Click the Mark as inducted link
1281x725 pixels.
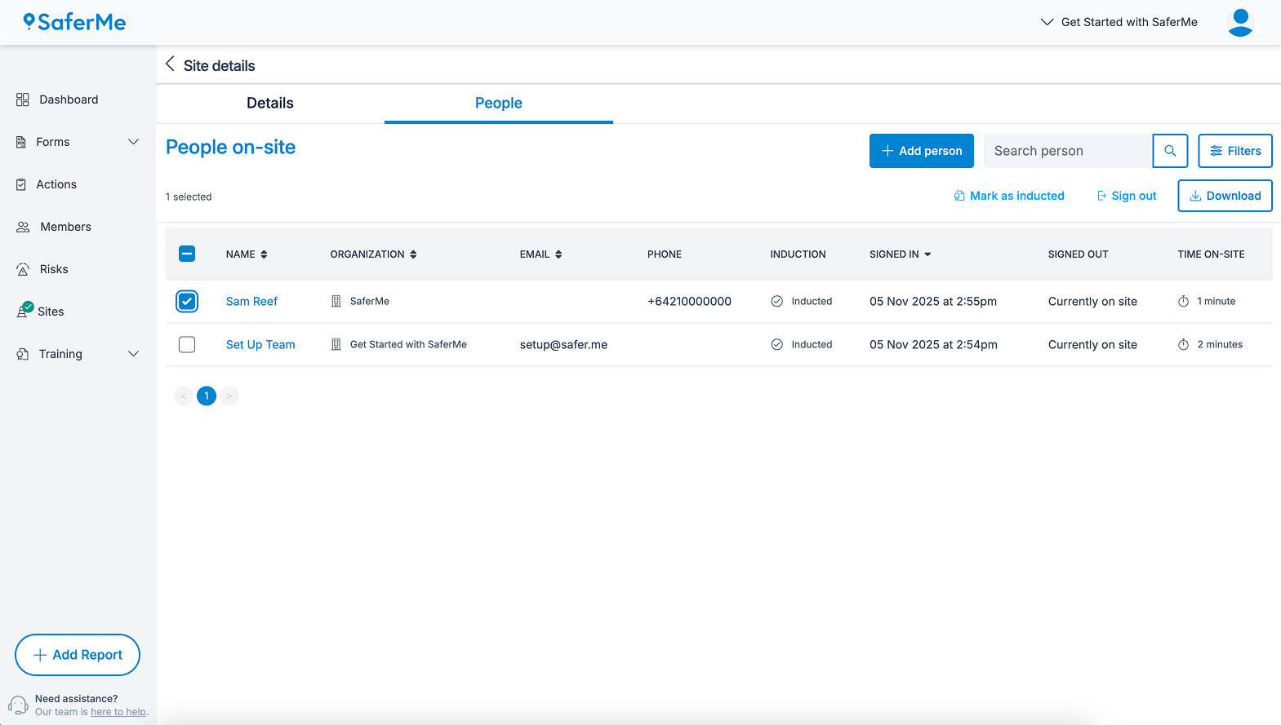coord(1009,196)
